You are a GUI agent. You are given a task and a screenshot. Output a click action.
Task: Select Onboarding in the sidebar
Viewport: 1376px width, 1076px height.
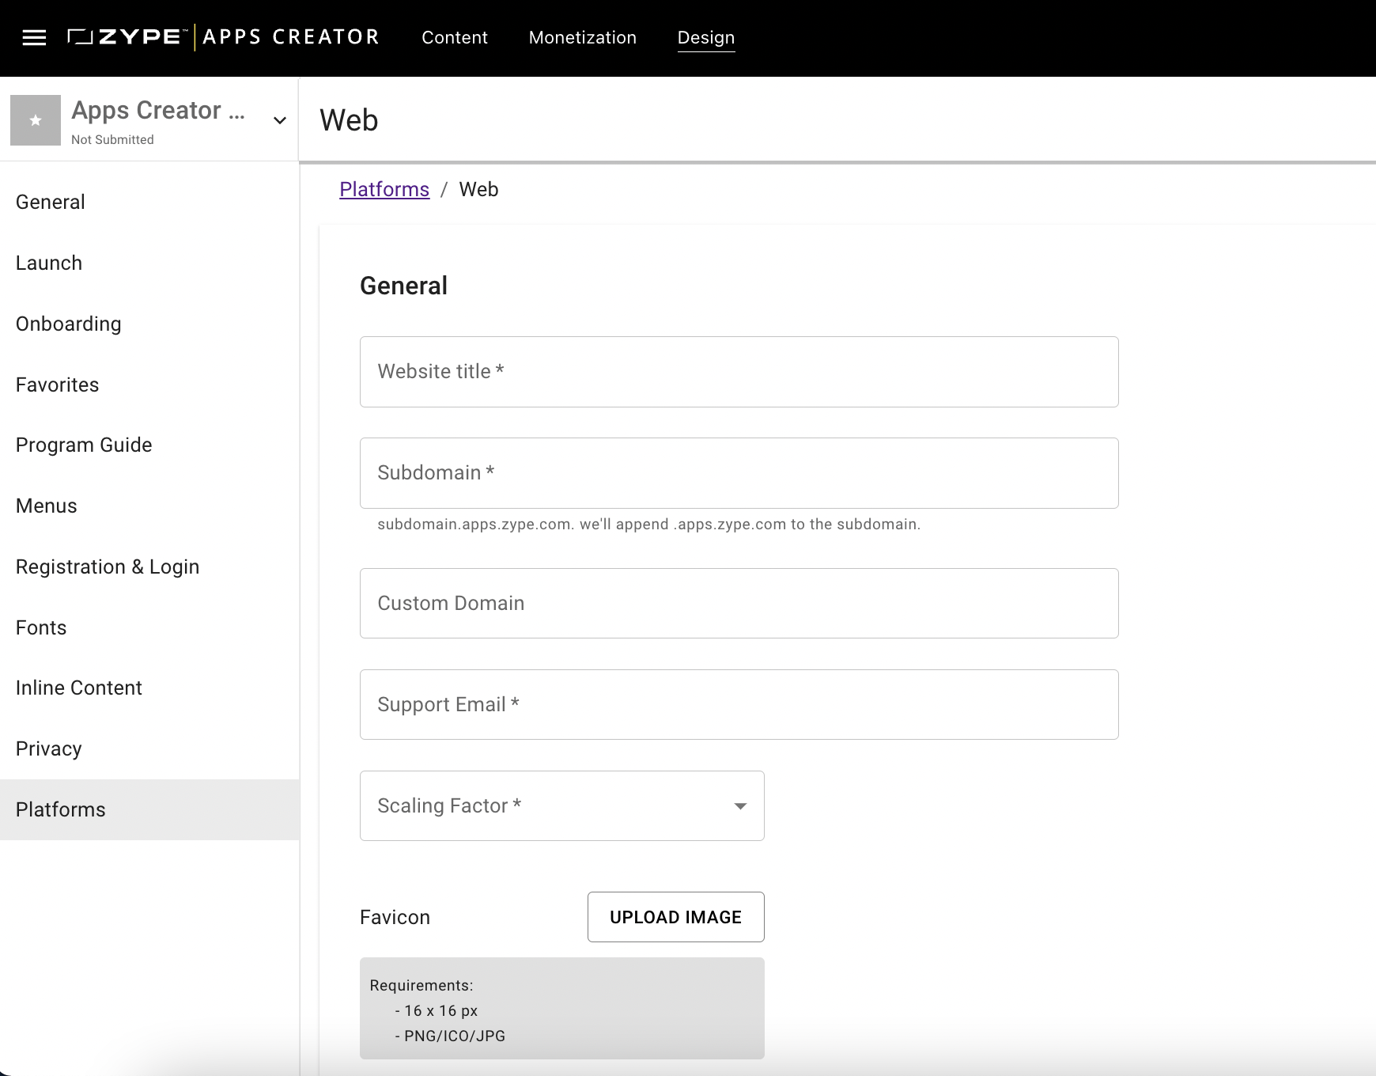pos(149,324)
